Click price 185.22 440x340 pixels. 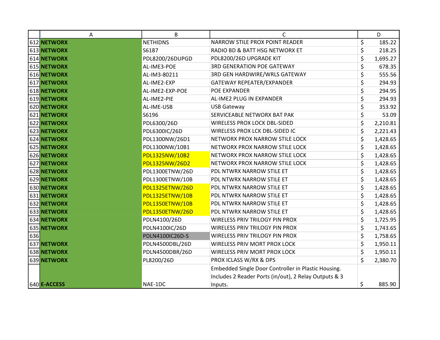(x=378, y=42)
